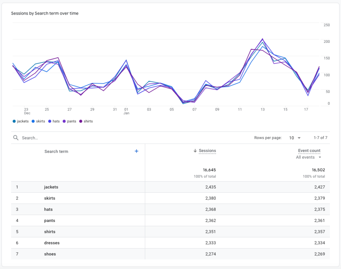Open the Rows per page dropdown
The width and height of the screenshot is (341, 269).
294,138
